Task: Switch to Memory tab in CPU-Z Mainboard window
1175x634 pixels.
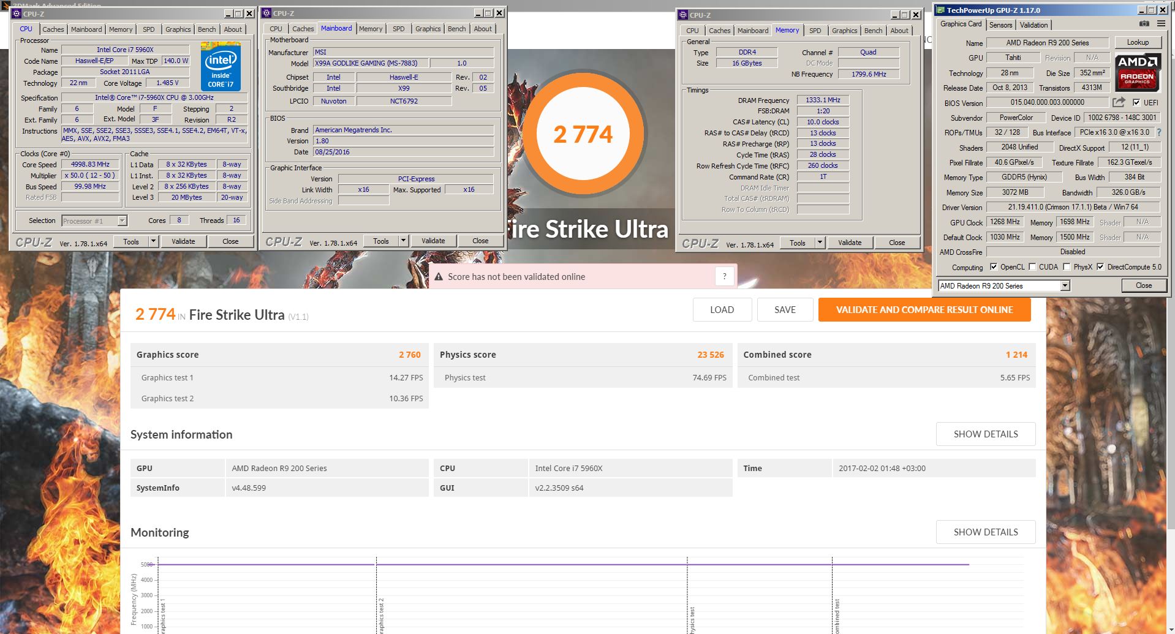Action: pyautogui.click(x=371, y=29)
